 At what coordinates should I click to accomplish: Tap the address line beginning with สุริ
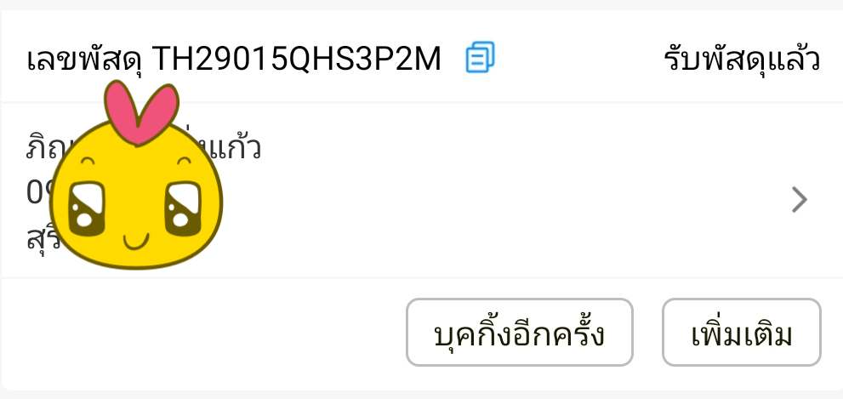point(39,237)
